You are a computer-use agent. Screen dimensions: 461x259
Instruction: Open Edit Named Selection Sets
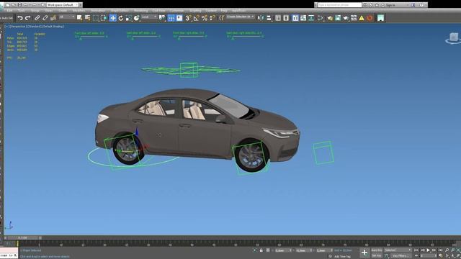coord(221,18)
